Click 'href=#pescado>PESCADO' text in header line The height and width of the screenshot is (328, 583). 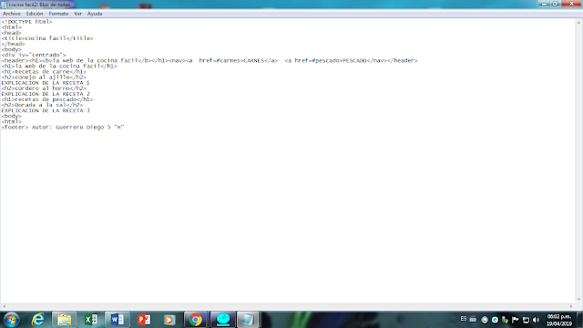click(x=331, y=61)
